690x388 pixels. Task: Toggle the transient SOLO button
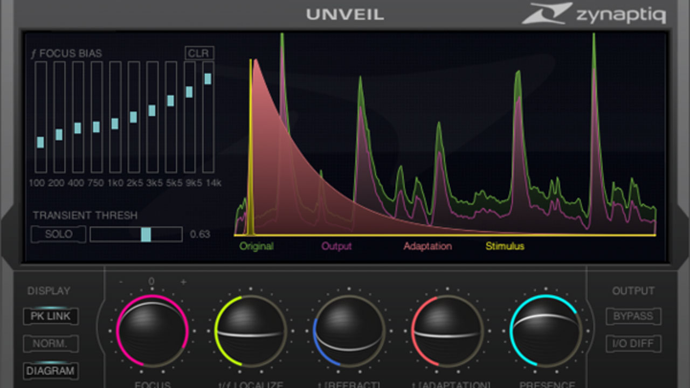(59, 234)
